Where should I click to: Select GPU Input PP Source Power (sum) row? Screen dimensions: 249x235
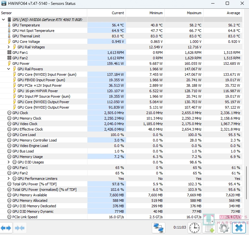(121, 96)
